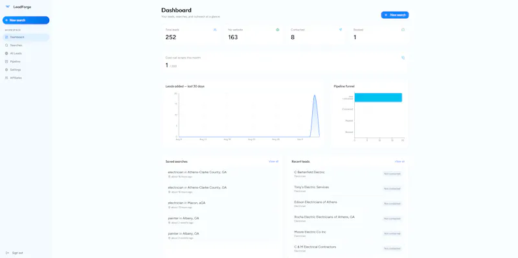Click Not contacted badge for Tony's Electric Services

[392, 189]
